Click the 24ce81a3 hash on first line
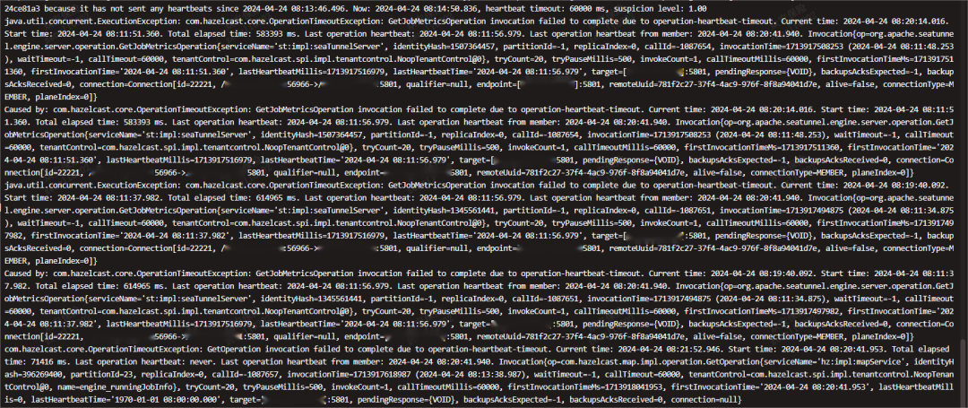The width and height of the screenshot is (968, 408). tap(22, 9)
